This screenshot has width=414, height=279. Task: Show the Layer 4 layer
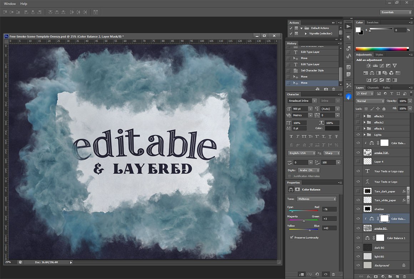point(358,161)
